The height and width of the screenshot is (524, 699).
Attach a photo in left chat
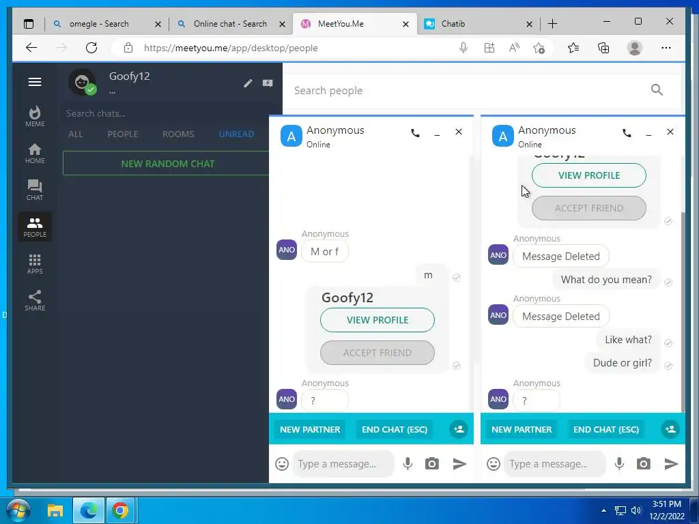[431, 464]
